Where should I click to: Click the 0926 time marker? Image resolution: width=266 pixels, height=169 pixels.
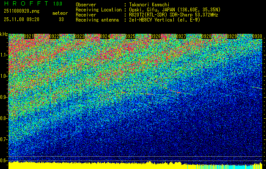pos(156,36)
